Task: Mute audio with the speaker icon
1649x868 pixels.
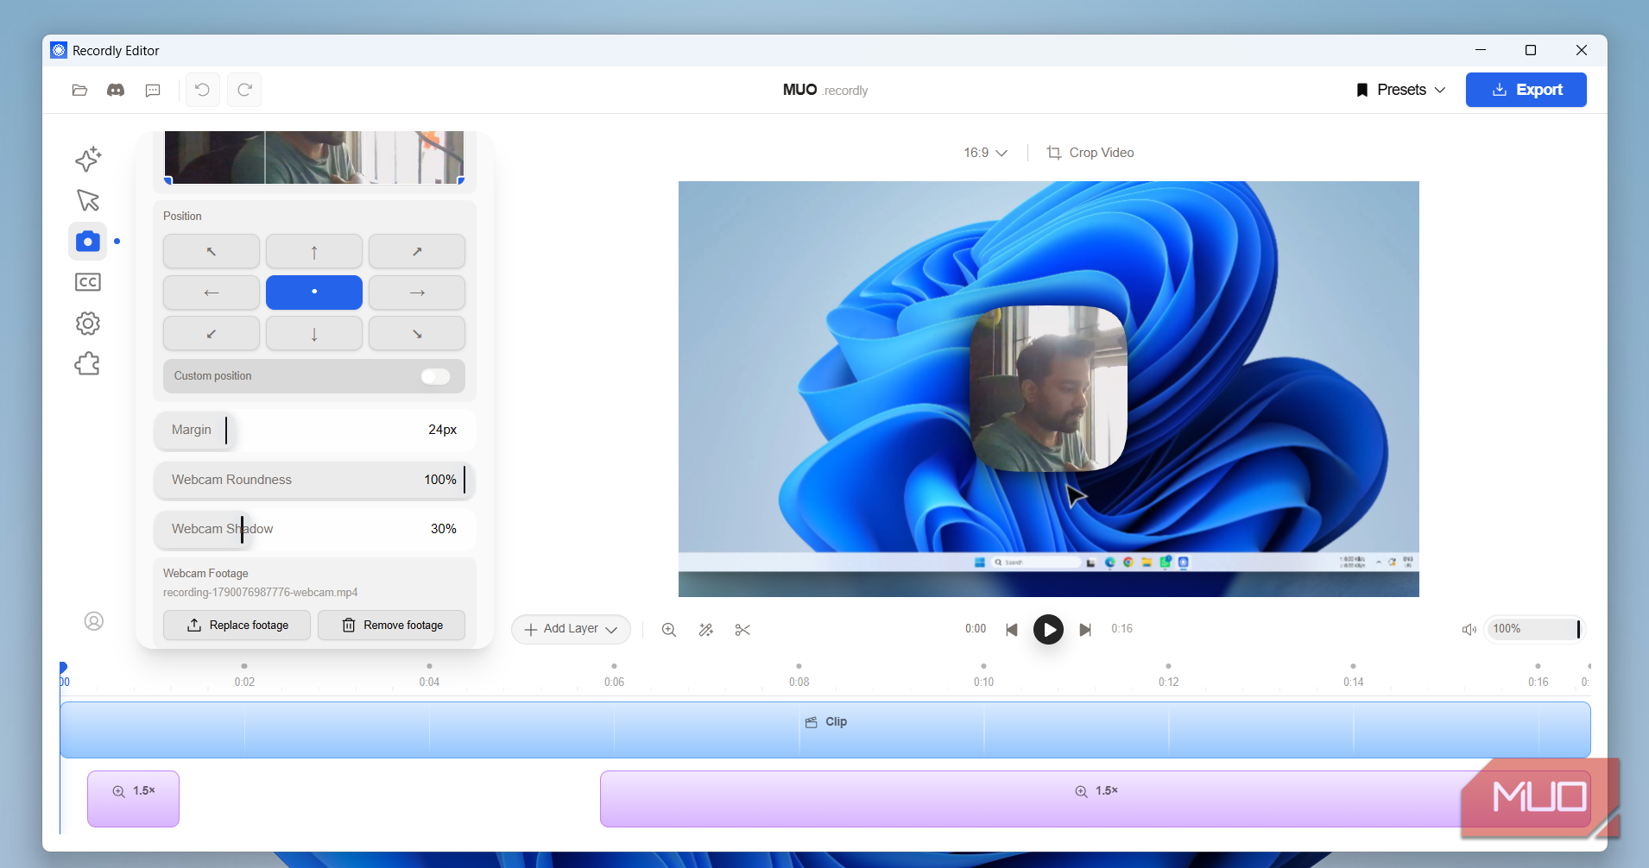Action: 1469,630
